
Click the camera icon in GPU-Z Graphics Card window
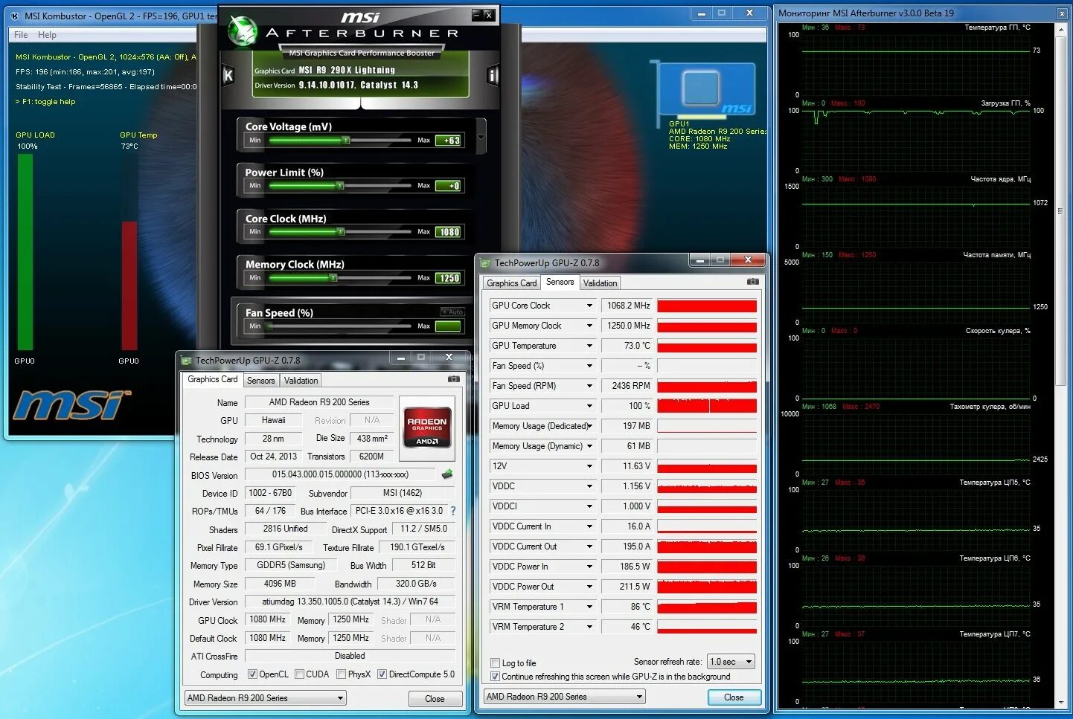click(454, 379)
